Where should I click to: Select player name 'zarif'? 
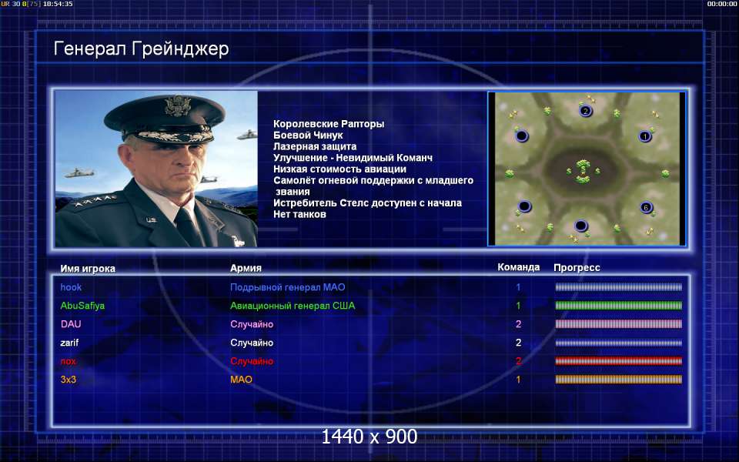[x=69, y=343]
